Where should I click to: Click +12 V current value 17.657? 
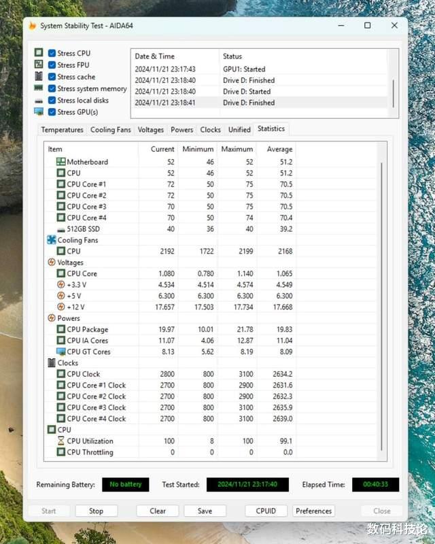164,307
